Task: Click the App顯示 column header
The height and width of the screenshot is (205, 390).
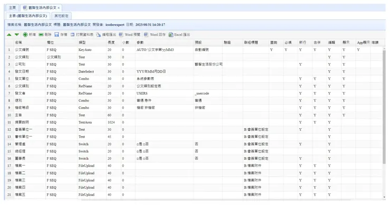Action: 363,43
